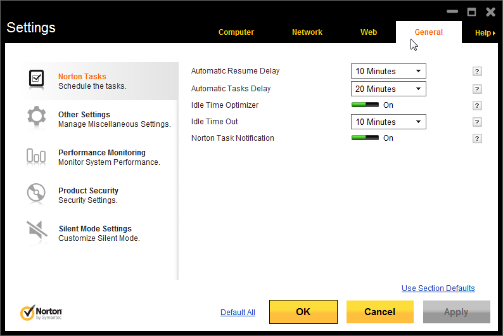This screenshot has height=336, width=503.
Task: Click the Apply button
Action: [x=457, y=312]
